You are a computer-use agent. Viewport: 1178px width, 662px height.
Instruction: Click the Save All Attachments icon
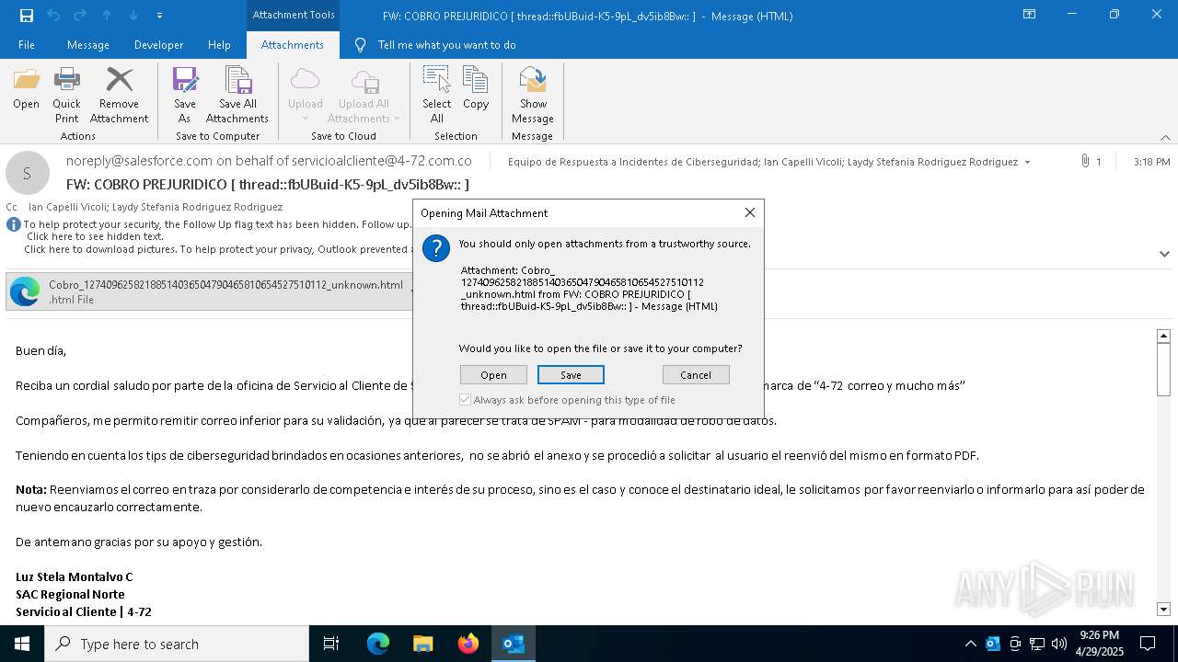[237, 95]
